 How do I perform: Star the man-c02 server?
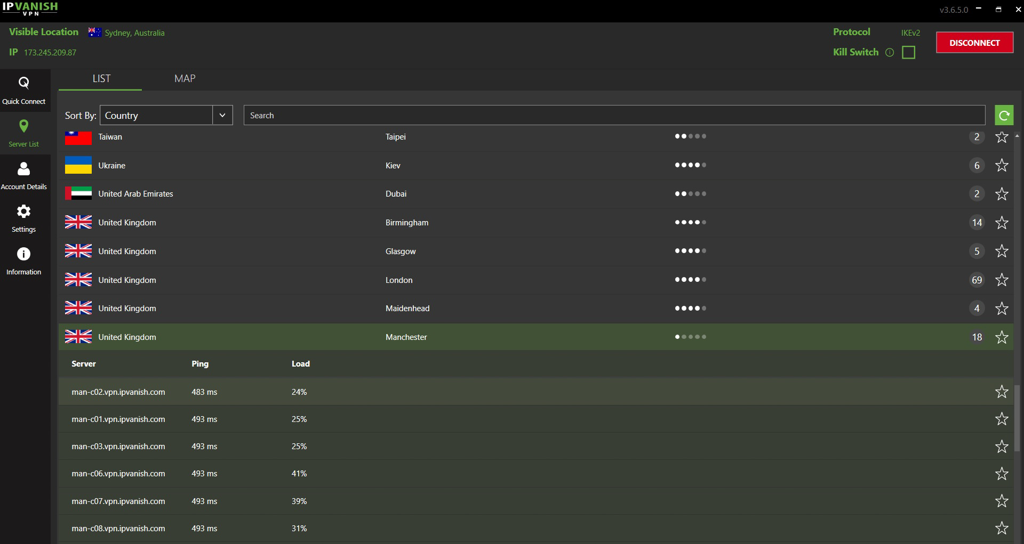pos(1002,392)
